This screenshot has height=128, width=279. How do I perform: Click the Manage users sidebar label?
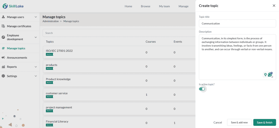(16, 17)
